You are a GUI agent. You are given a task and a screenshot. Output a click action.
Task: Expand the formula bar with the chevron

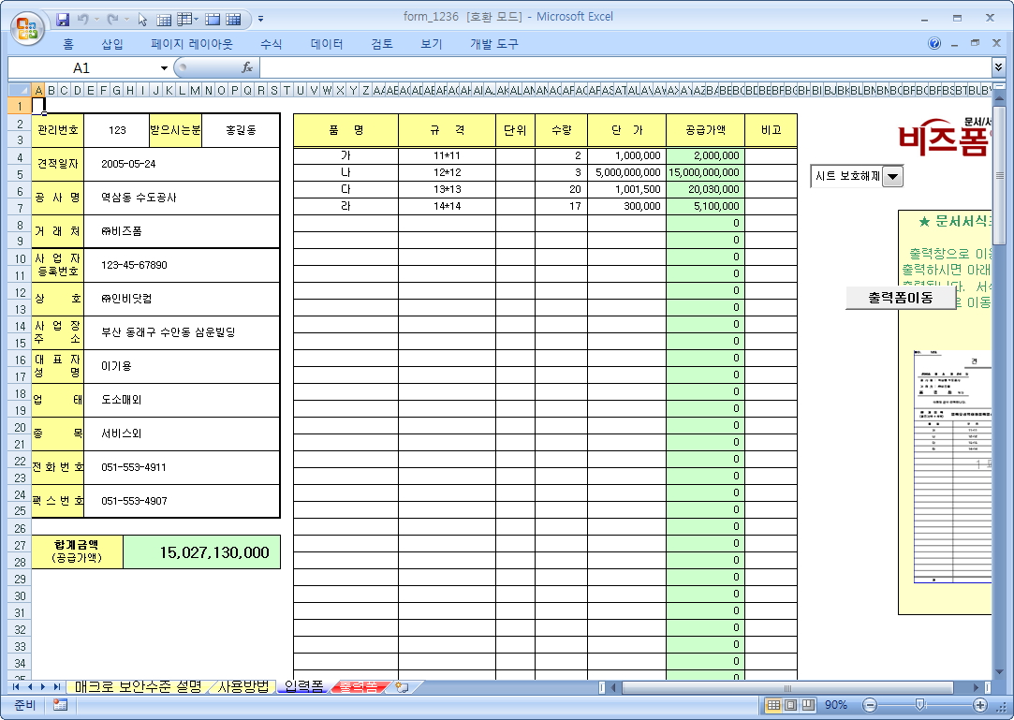click(x=998, y=67)
